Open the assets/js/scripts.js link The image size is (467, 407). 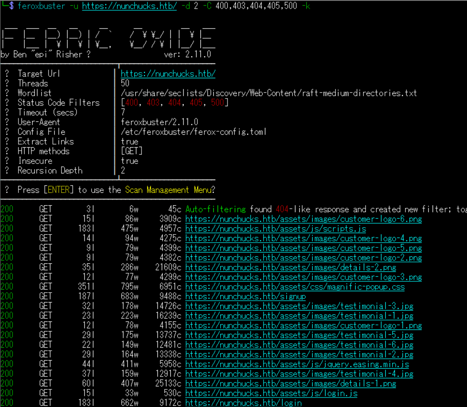pyautogui.click(x=275, y=229)
